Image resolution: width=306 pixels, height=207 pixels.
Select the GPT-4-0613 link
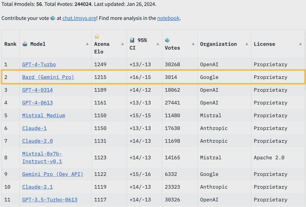click(37, 103)
